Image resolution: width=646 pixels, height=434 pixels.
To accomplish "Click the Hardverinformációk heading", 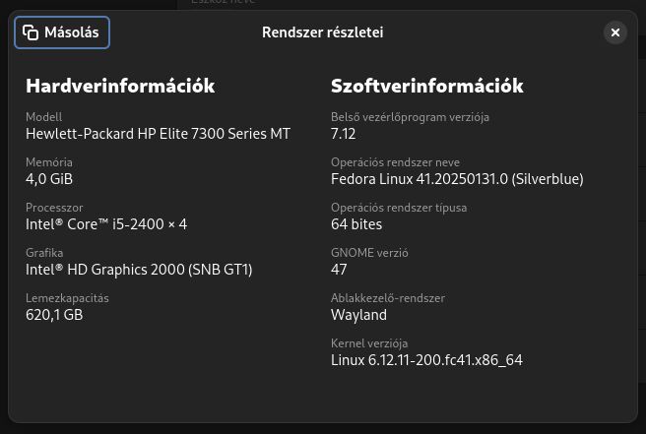I will (120, 86).
